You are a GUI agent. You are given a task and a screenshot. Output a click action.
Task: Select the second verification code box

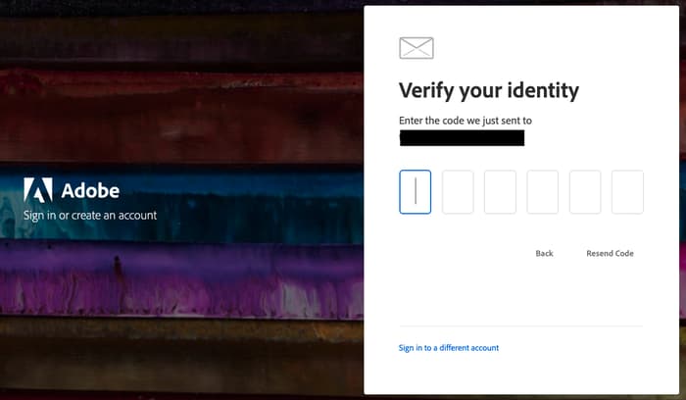click(x=458, y=192)
